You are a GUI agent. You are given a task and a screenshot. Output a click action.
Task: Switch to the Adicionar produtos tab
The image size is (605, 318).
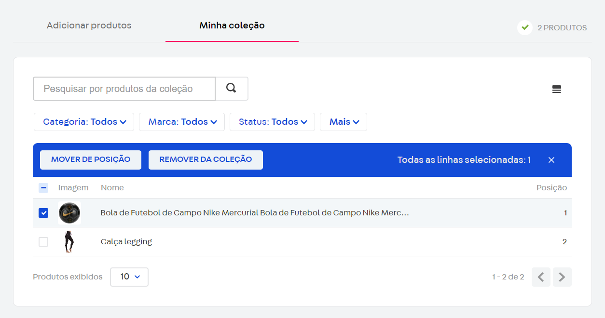[x=89, y=26]
